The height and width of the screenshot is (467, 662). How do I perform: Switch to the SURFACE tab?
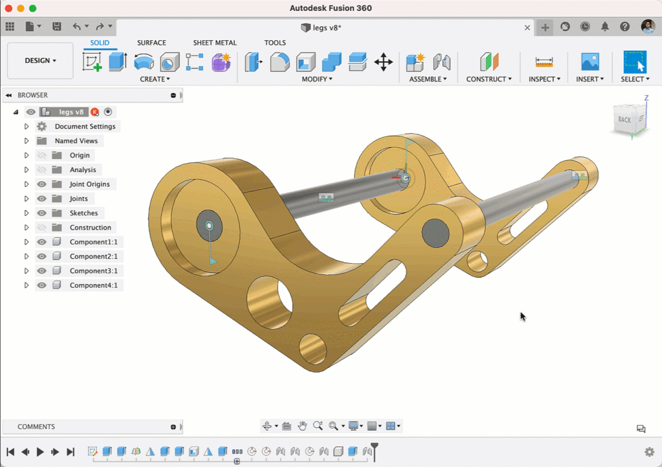pos(151,42)
